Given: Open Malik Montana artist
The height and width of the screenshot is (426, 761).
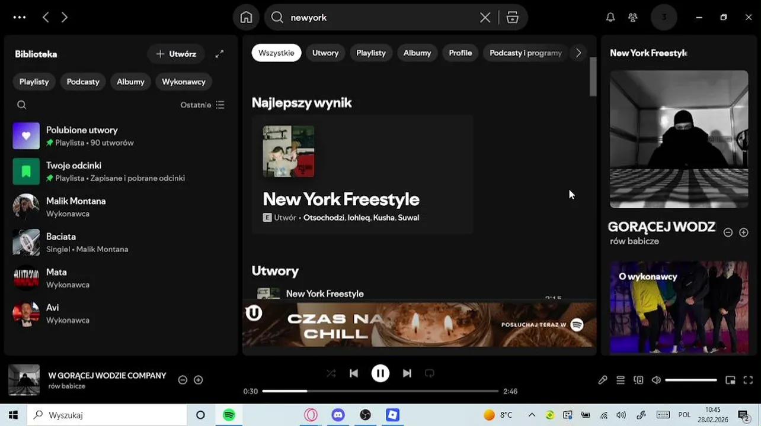Looking at the screenshot, I should click(x=120, y=207).
